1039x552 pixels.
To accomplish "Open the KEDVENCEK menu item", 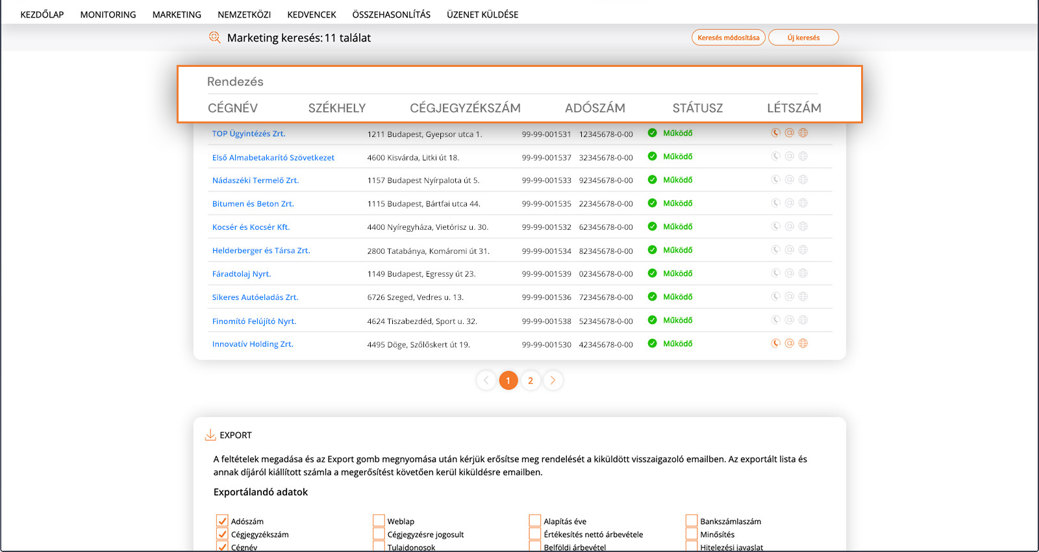I will pos(312,14).
